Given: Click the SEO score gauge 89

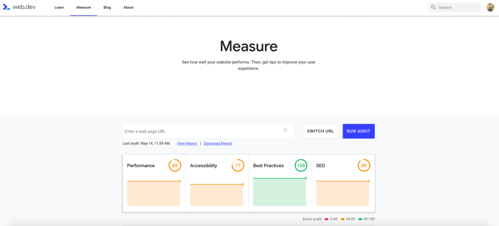Looking at the screenshot, I should click(363, 165).
